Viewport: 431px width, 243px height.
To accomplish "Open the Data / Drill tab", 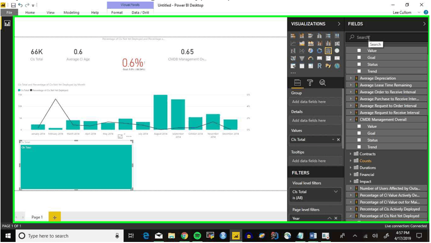I will 140,13.
